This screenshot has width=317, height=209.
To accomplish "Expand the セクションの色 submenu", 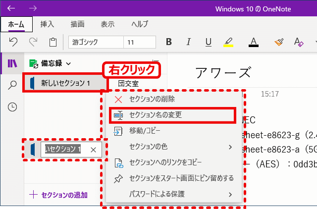I will pyautogui.click(x=174, y=147).
